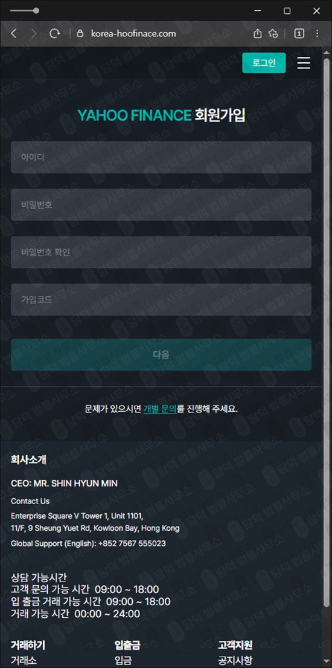Screen dimensions: 332x668
Task: Click the browser share icon
Action: point(258,33)
